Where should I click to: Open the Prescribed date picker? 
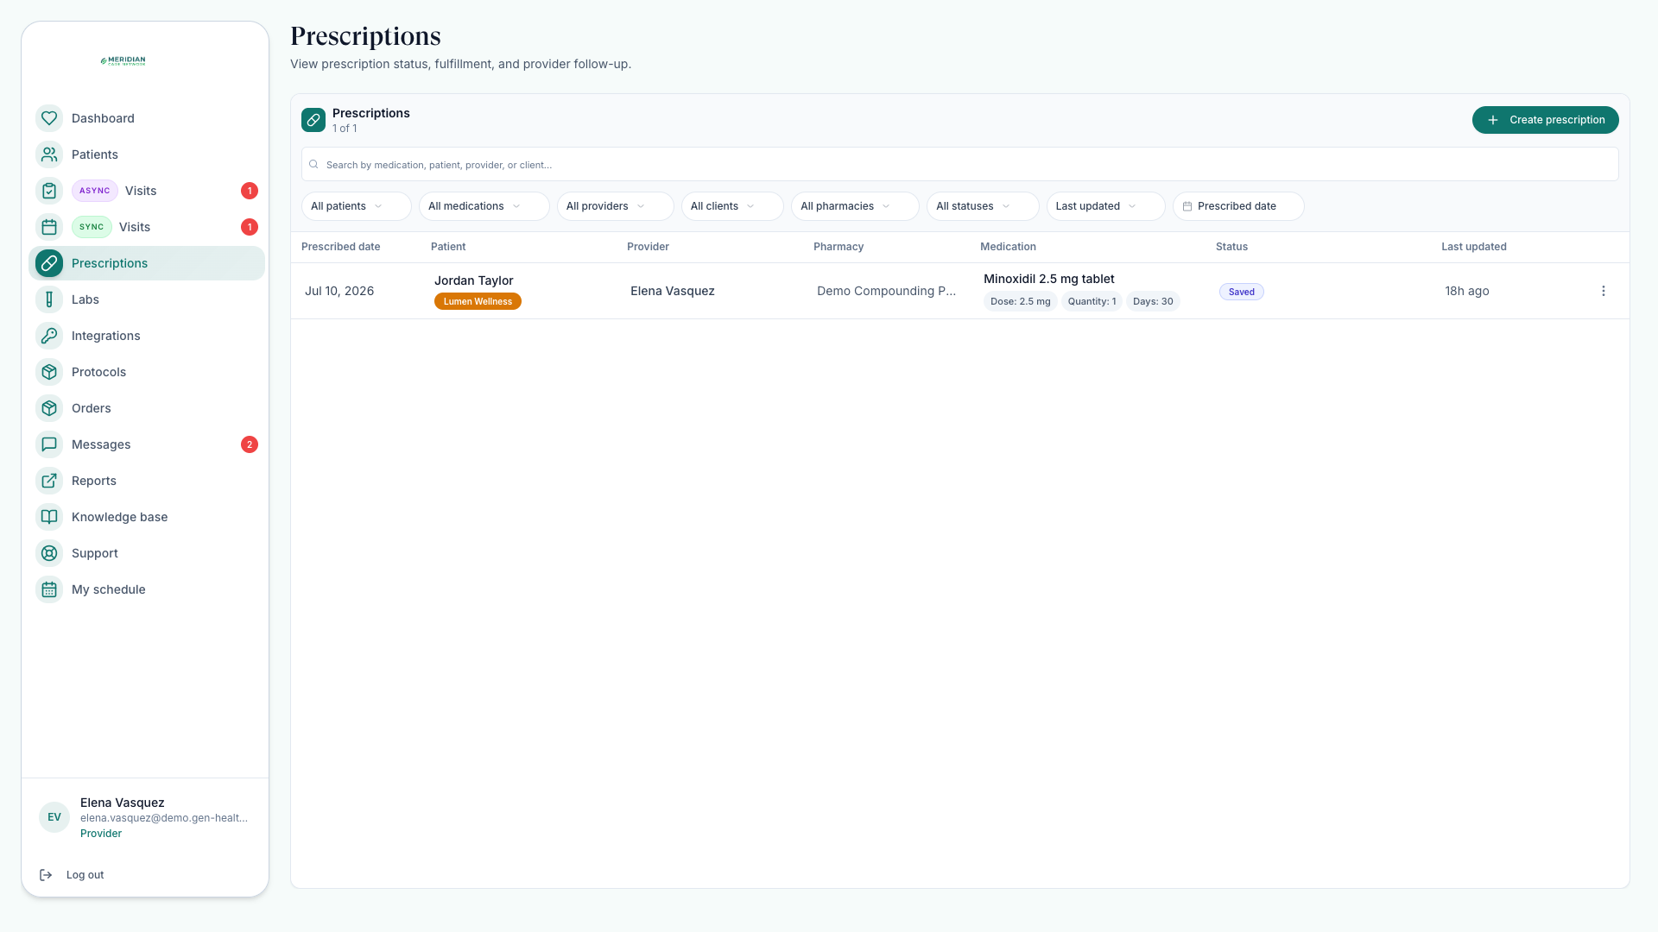pyautogui.click(x=1238, y=206)
